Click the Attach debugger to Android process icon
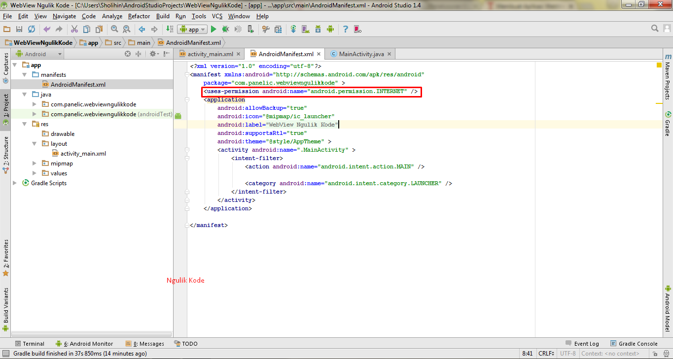673x359 pixels. (x=250, y=30)
